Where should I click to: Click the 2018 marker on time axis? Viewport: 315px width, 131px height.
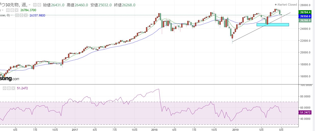point(154,129)
